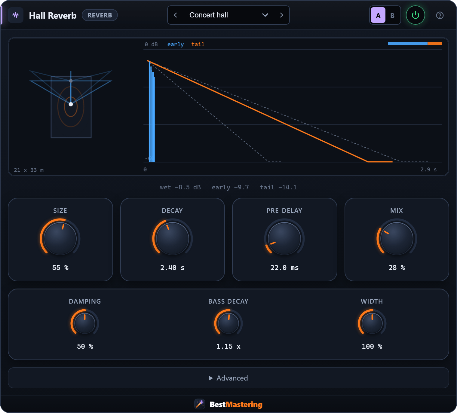Click the DAMPING knob
This screenshot has height=413, width=457.
[85, 323]
